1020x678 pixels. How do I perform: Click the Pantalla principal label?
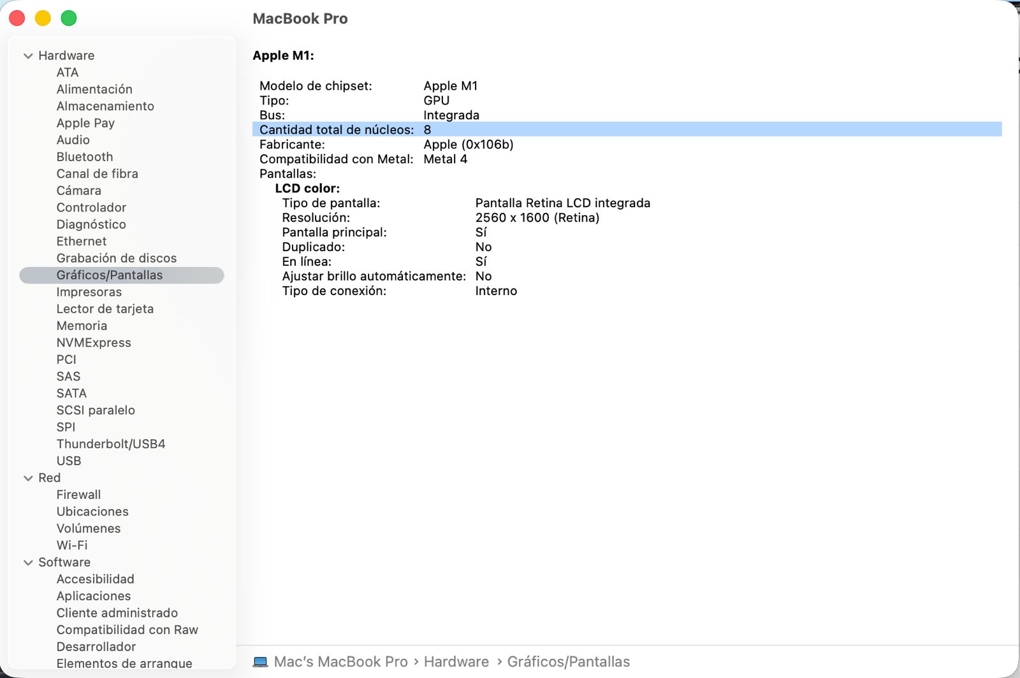pos(335,233)
